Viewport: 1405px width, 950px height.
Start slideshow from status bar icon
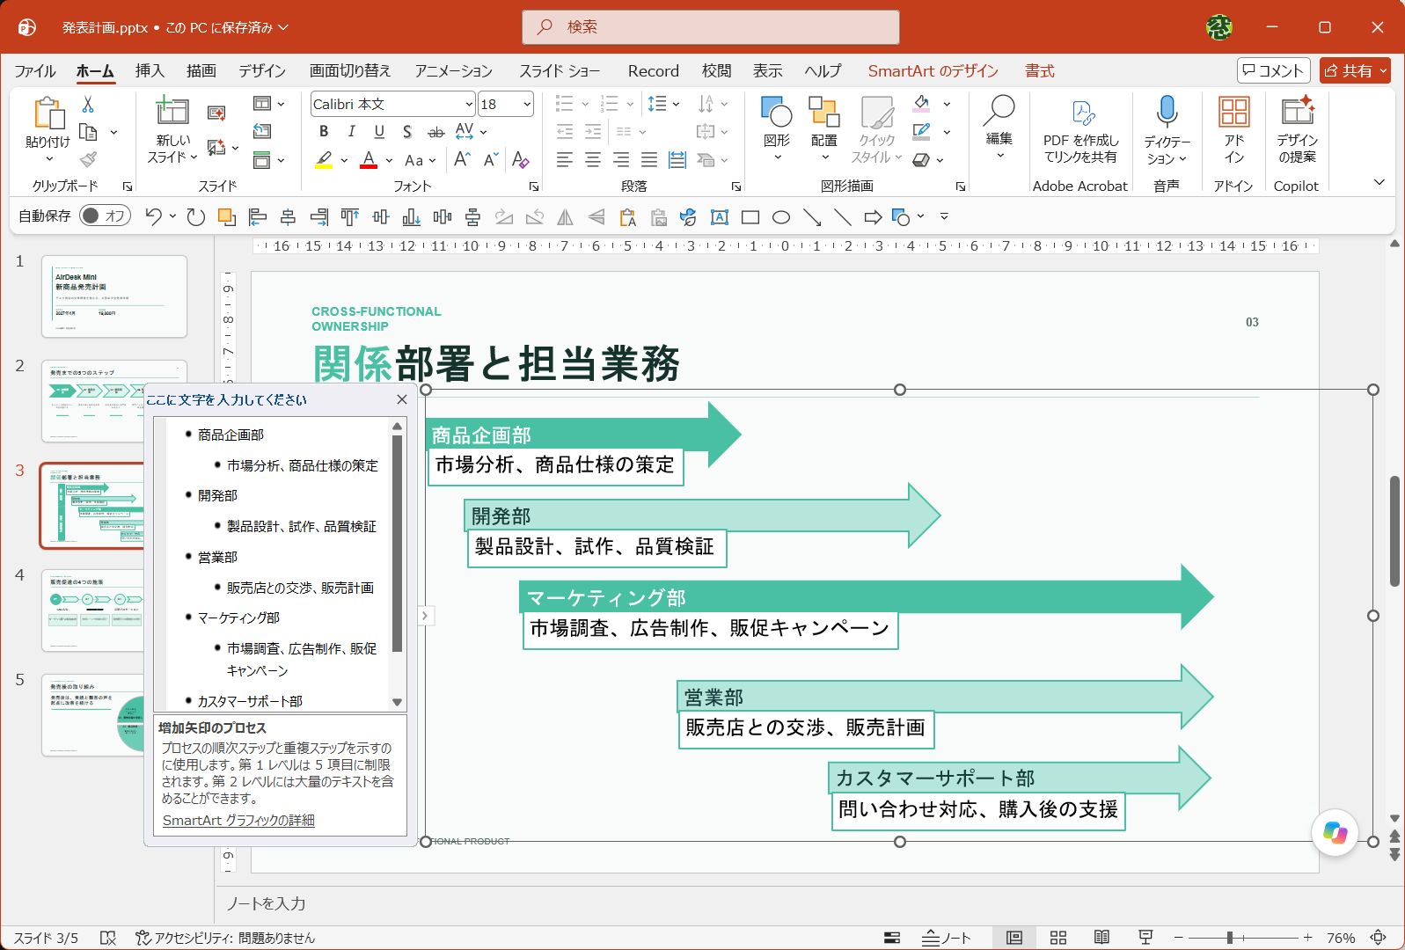coord(1145,938)
